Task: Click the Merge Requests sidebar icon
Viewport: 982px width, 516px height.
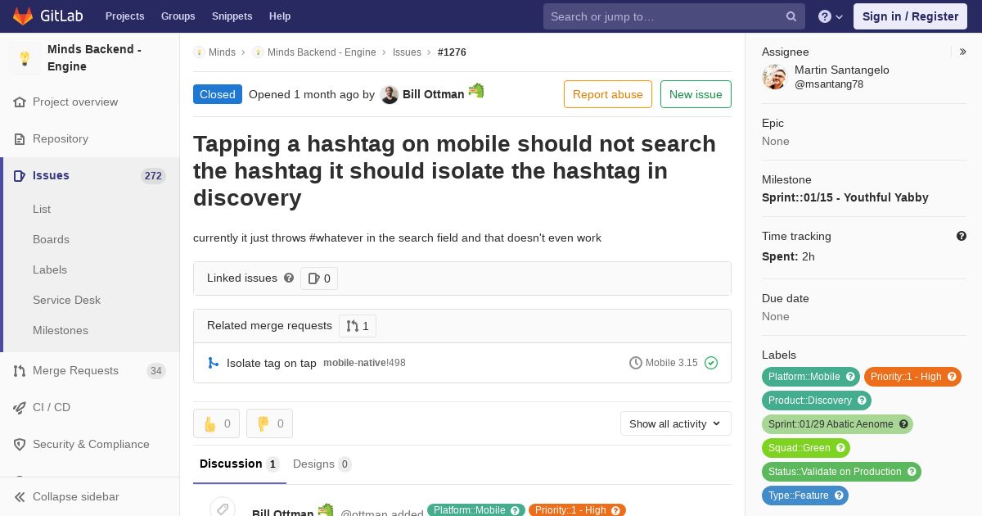Action: pyautogui.click(x=20, y=371)
